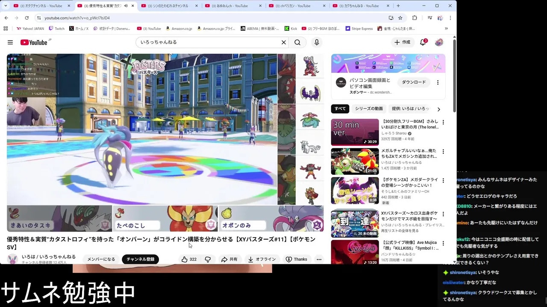Open メガダークライ video thumbnail
547x307 pixels.
point(355,191)
